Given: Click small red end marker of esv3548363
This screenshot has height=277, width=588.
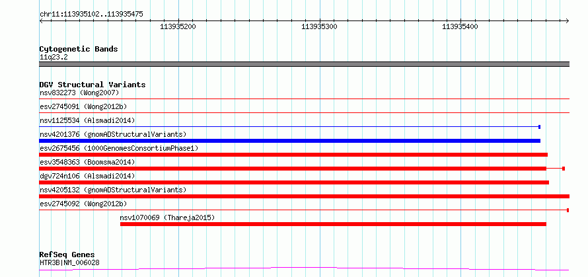Looking at the screenshot, I should coord(564,169).
